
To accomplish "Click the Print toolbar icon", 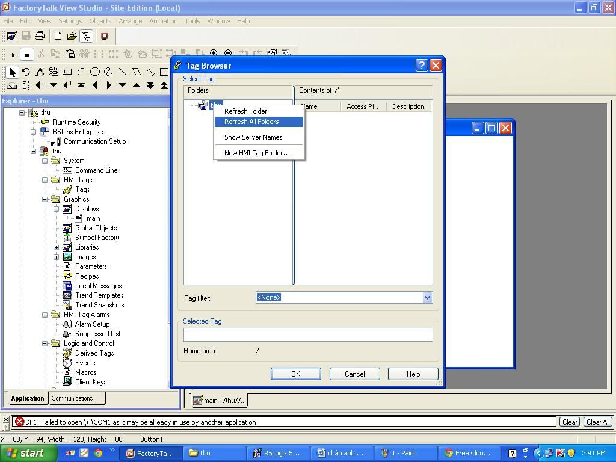I will [x=40, y=36].
